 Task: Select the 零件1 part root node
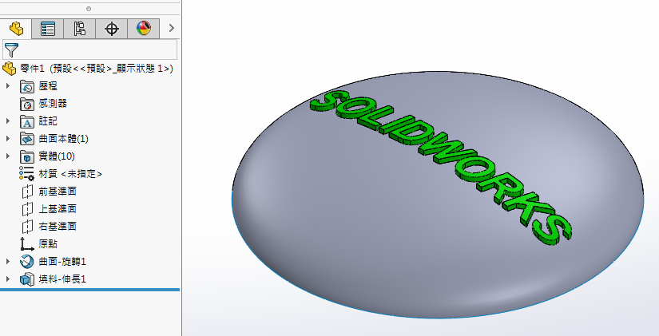click(96, 69)
